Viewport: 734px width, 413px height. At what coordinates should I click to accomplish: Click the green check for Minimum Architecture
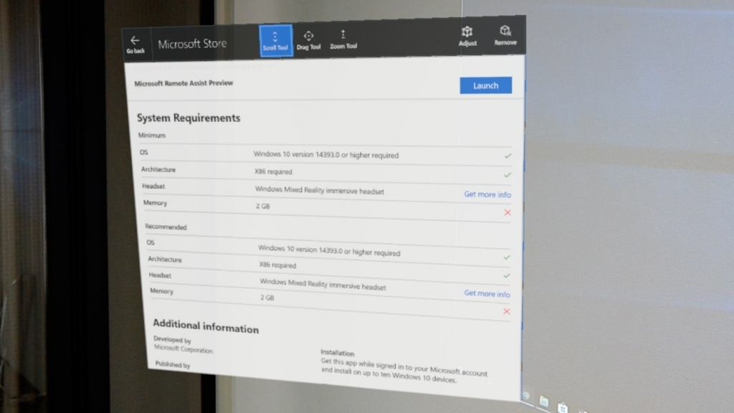(507, 175)
